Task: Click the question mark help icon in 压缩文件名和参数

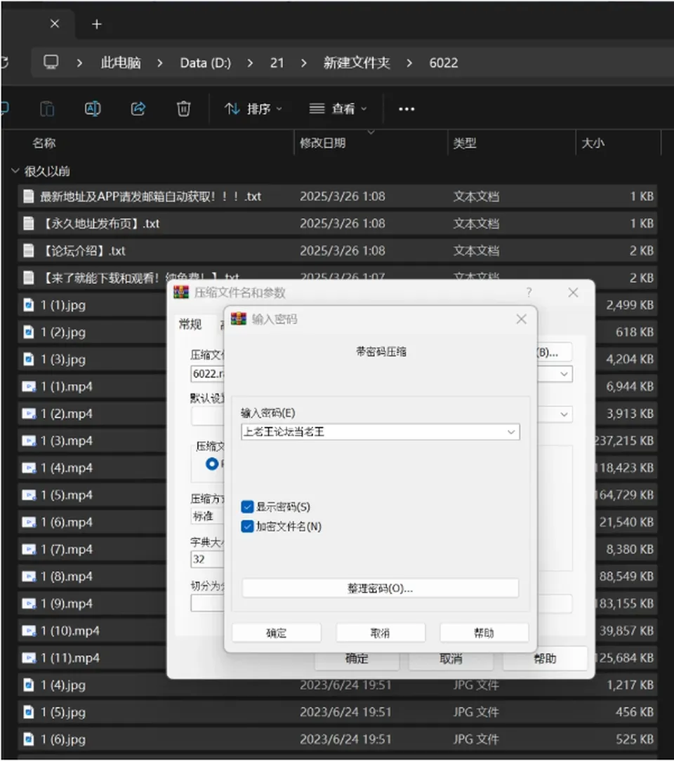Action: point(529,292)
